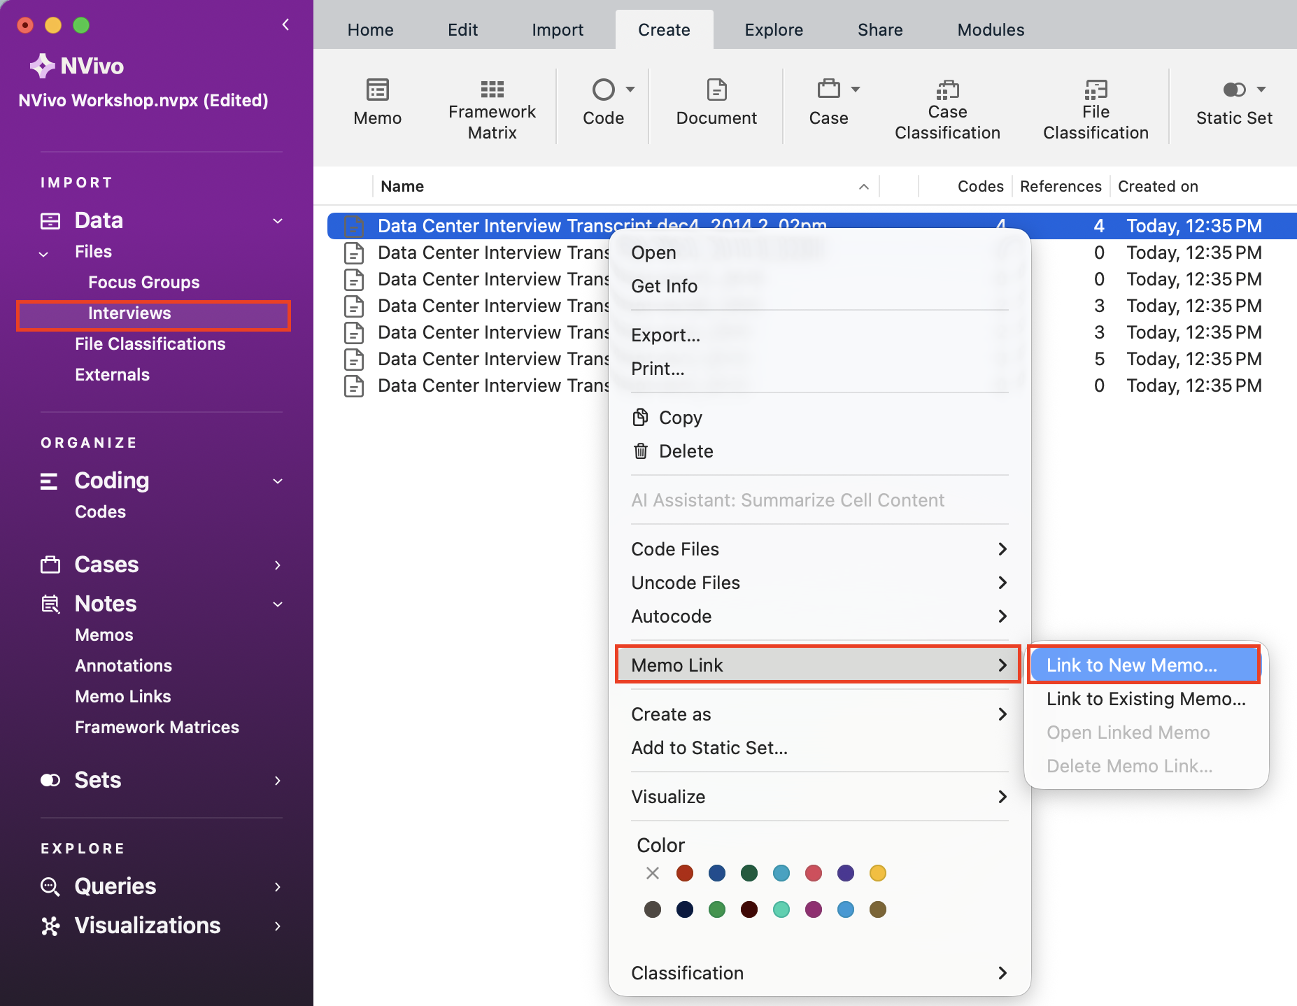Image resolution: width=1297 pixels, height=1006 pixels.
Task: Sort by the Name column header
Action: 625,187
